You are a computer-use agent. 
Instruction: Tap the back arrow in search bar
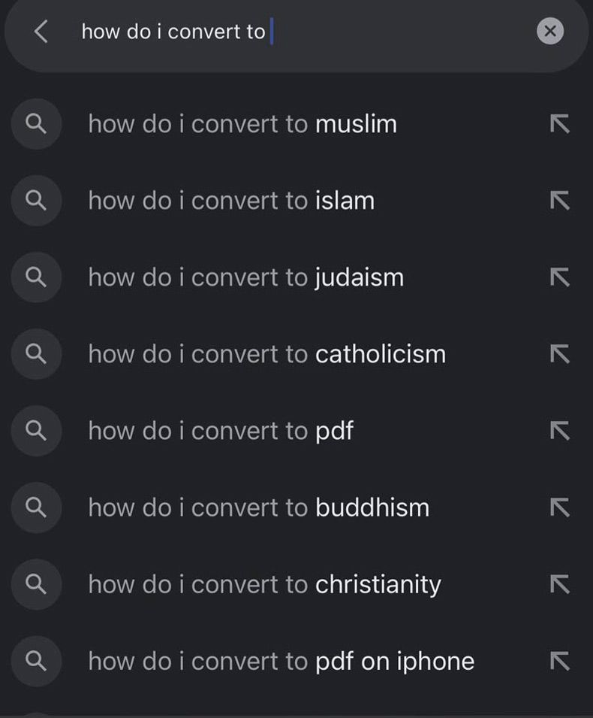point(41,32)
